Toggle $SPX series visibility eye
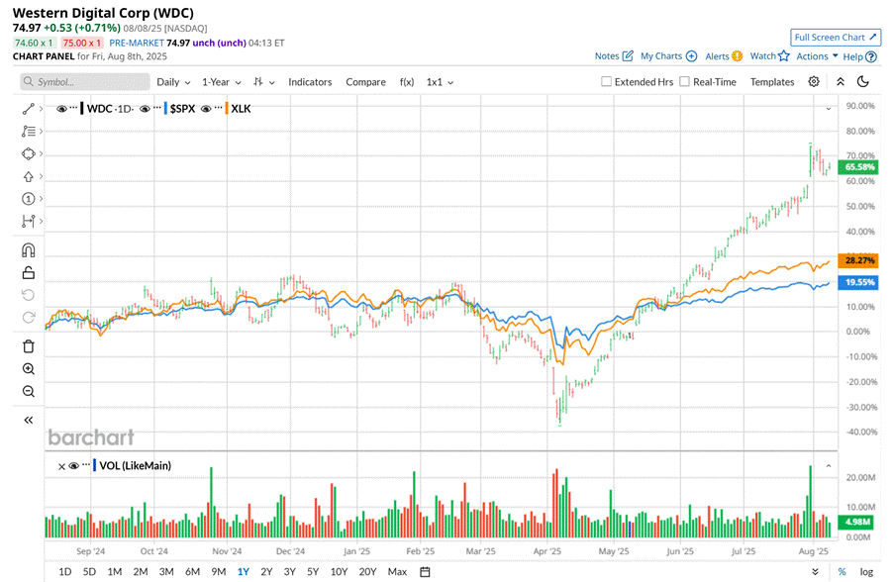Viewport: 893px width, 582px height. tap(145, 109)
